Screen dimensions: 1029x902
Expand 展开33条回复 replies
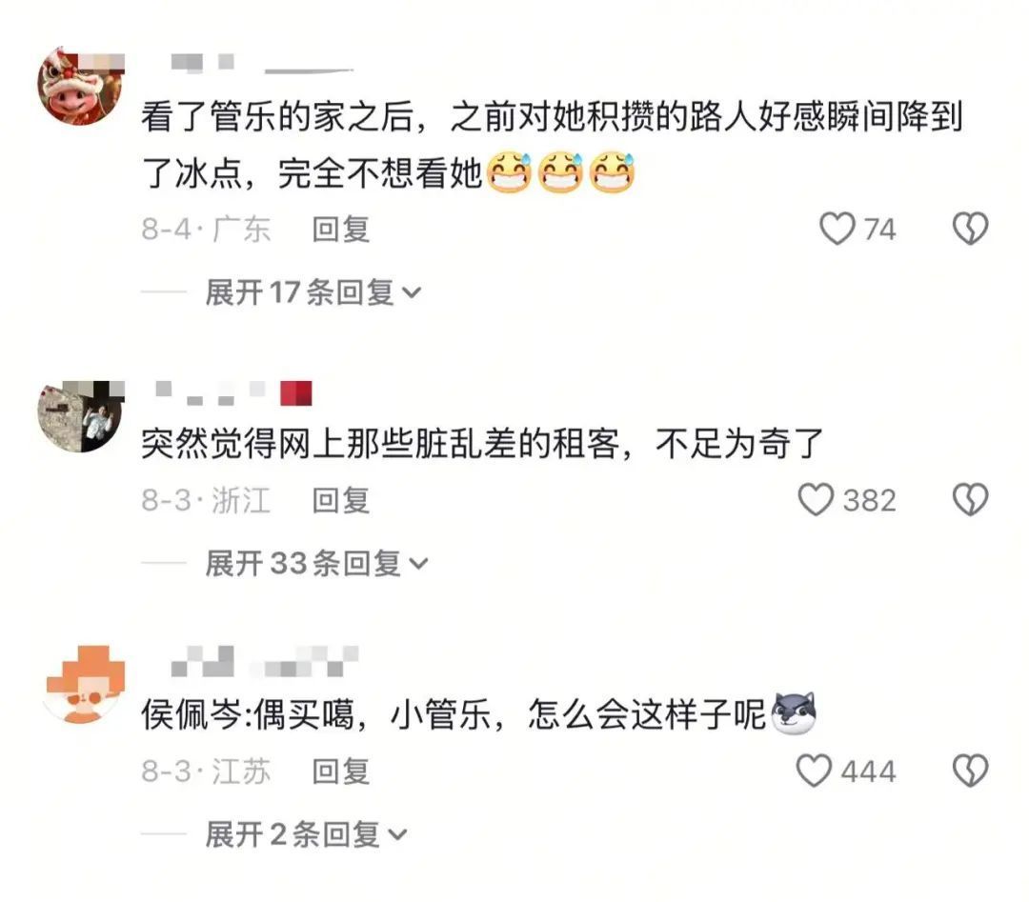point(317,563)
